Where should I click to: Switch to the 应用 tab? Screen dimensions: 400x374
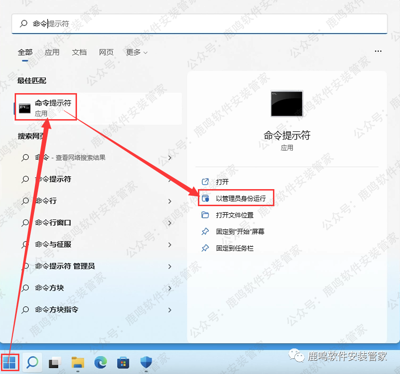click(52, 52)
